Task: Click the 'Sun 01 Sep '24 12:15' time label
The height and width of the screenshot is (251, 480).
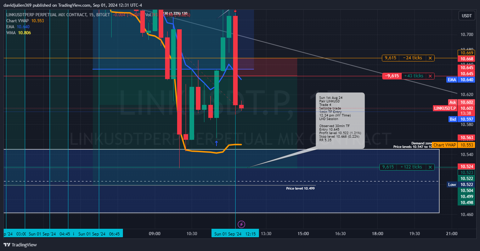Action: pyautogui.click(x=235, y=234)
